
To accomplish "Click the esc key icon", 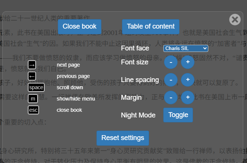I will (33, 110).
